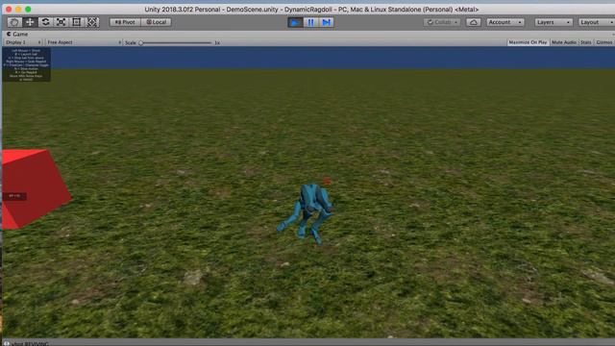Screen dimensions: 615x346
Task: Toggle Gizmos in Game view
Action: click(x=604, y=42)
